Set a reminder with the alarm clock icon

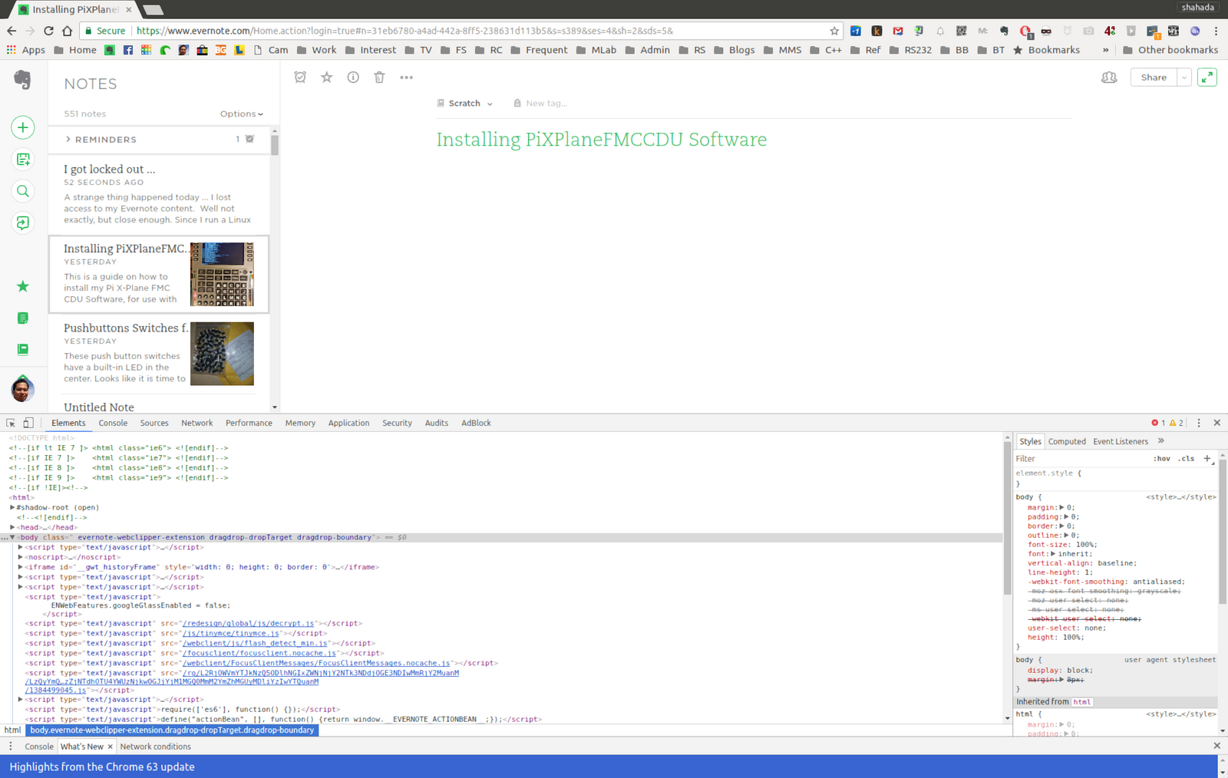tap(300, 77)
